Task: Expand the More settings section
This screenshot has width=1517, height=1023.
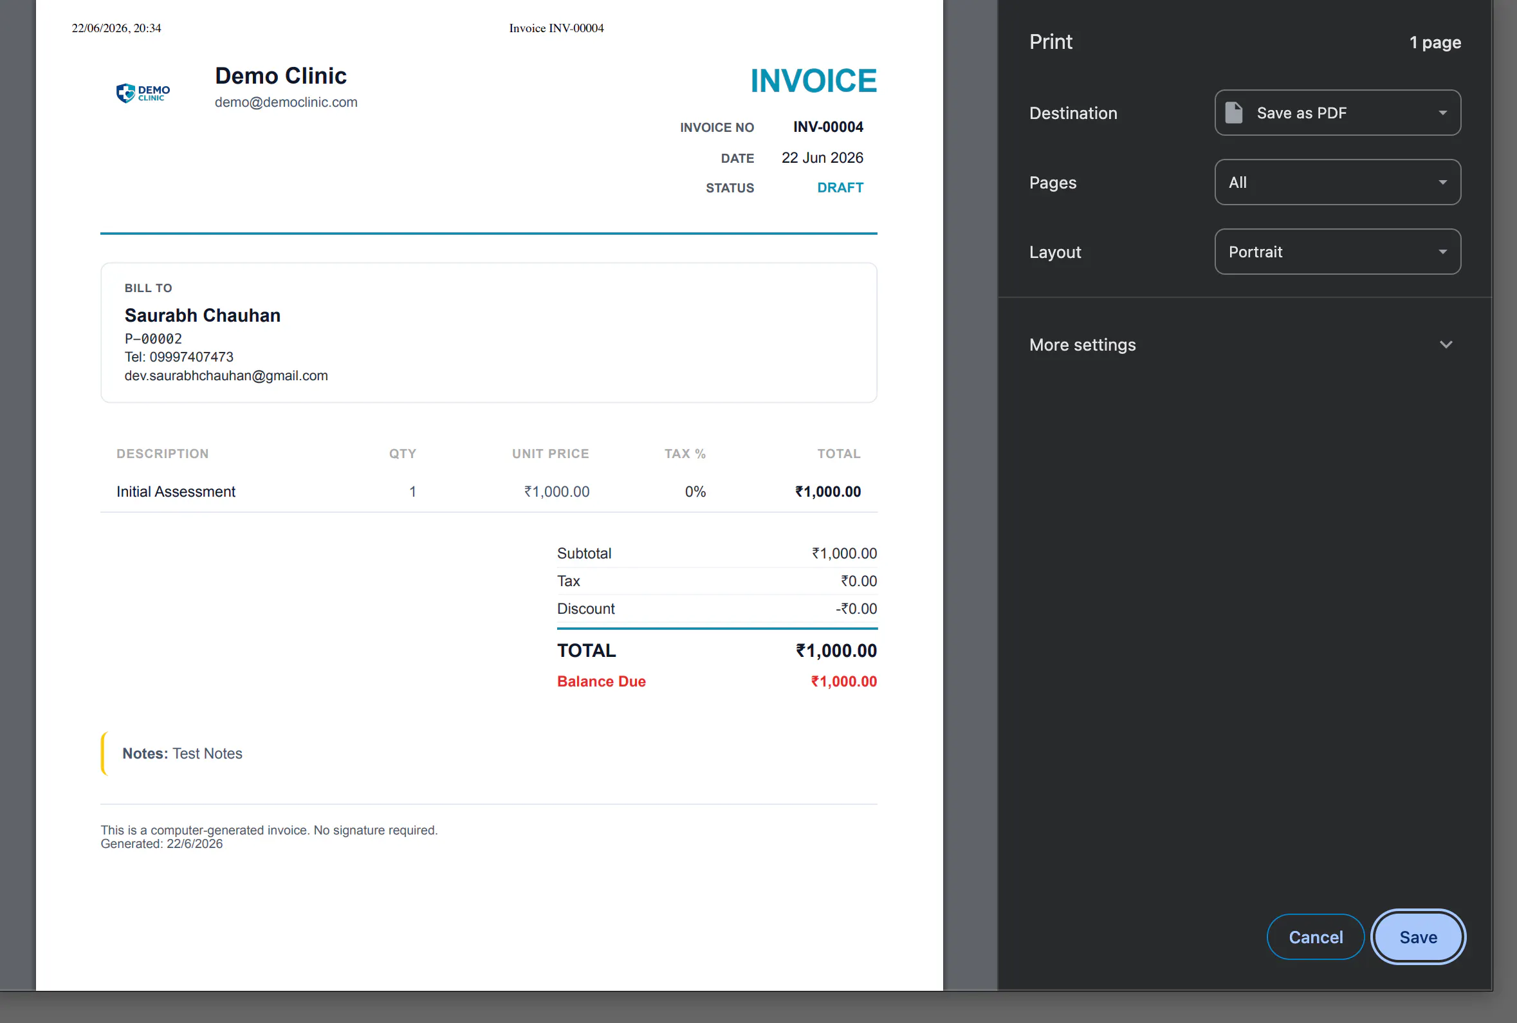Action: pos(1244,344)
